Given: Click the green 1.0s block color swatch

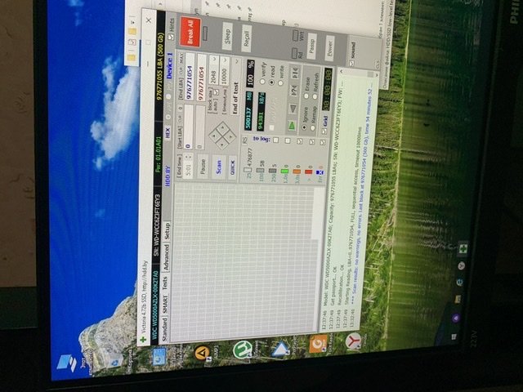Looking at the screenshot, I should (x=284, y=171).
